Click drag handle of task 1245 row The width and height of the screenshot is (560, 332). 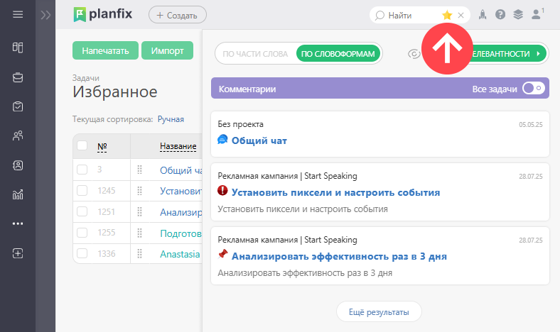[x=139, y=191]
